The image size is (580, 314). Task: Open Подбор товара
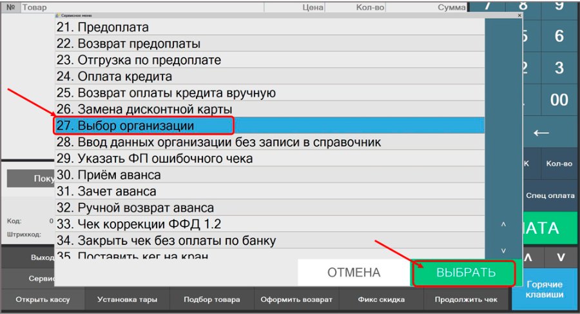click(212, 299)
